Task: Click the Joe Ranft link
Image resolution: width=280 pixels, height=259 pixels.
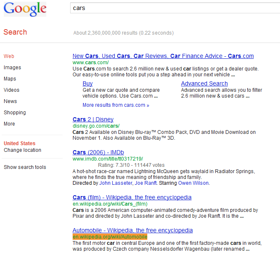Action: (146, 183)
